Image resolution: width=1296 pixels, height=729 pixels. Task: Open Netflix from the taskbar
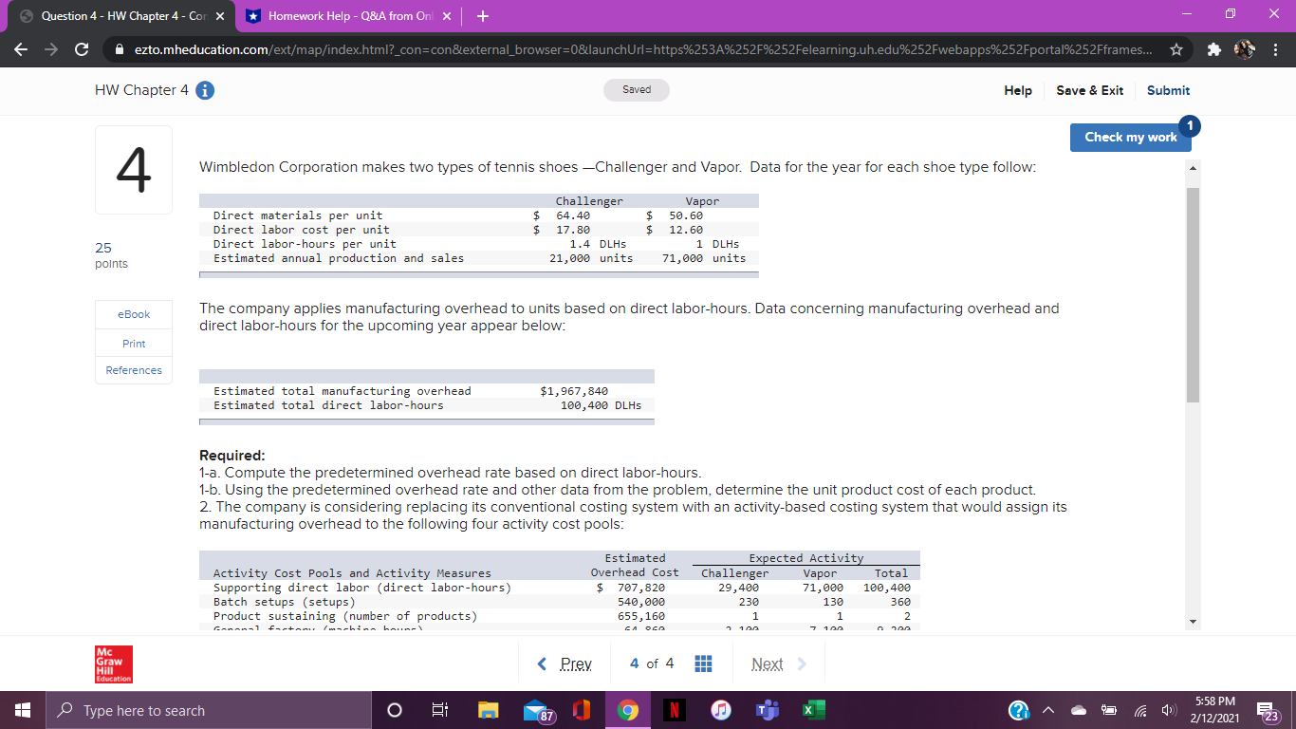(x=673, y=709)
